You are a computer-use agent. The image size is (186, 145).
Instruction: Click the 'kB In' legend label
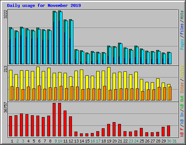click(182, 118)
